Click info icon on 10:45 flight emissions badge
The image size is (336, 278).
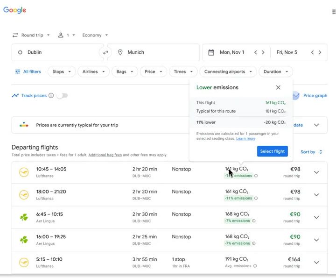pyautogui.click(x=256, y=176)
